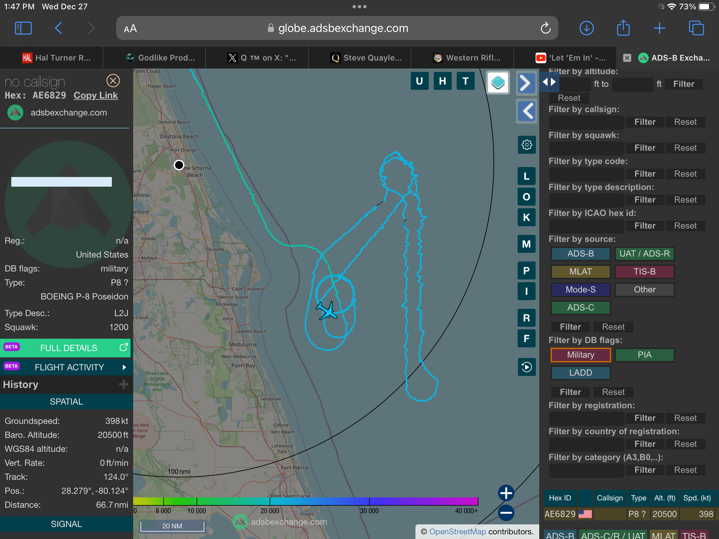Click the address bar URL

click(343, 28)
